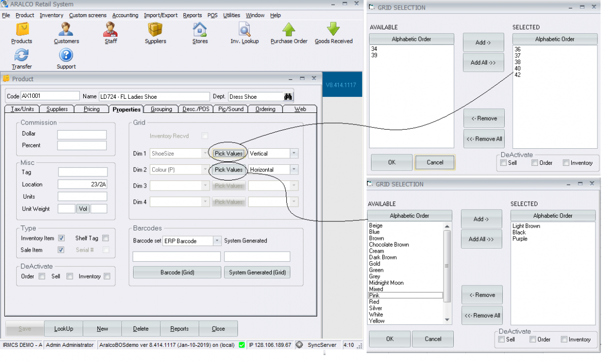This screenshot has width=605, height=362.
Task: Switch to the Pricing tab
Action: (91, 109)
